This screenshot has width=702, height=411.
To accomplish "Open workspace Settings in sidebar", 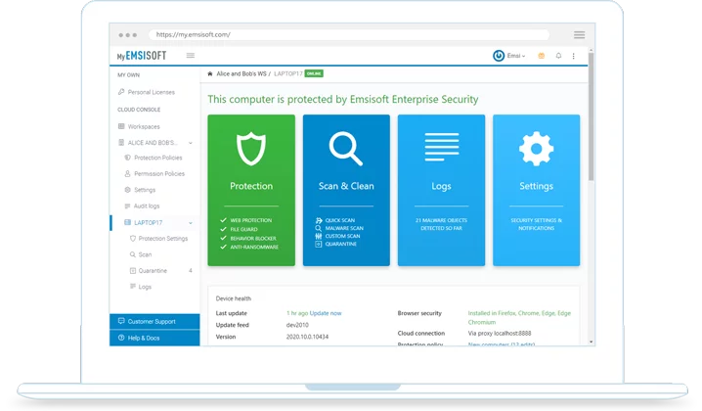I will click(145, 190).
